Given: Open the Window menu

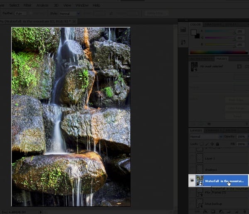Looking at the screenshot, I should coord(82,5).
